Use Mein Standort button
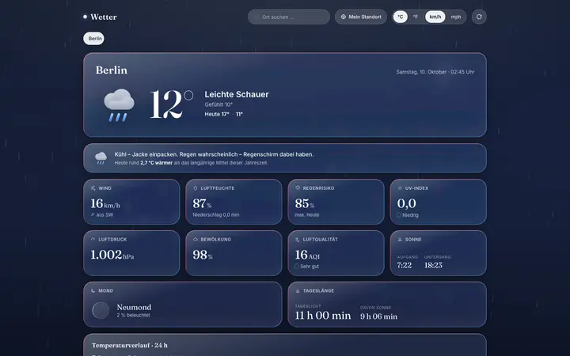Screen dimensions: 570x356 [361, 17]
